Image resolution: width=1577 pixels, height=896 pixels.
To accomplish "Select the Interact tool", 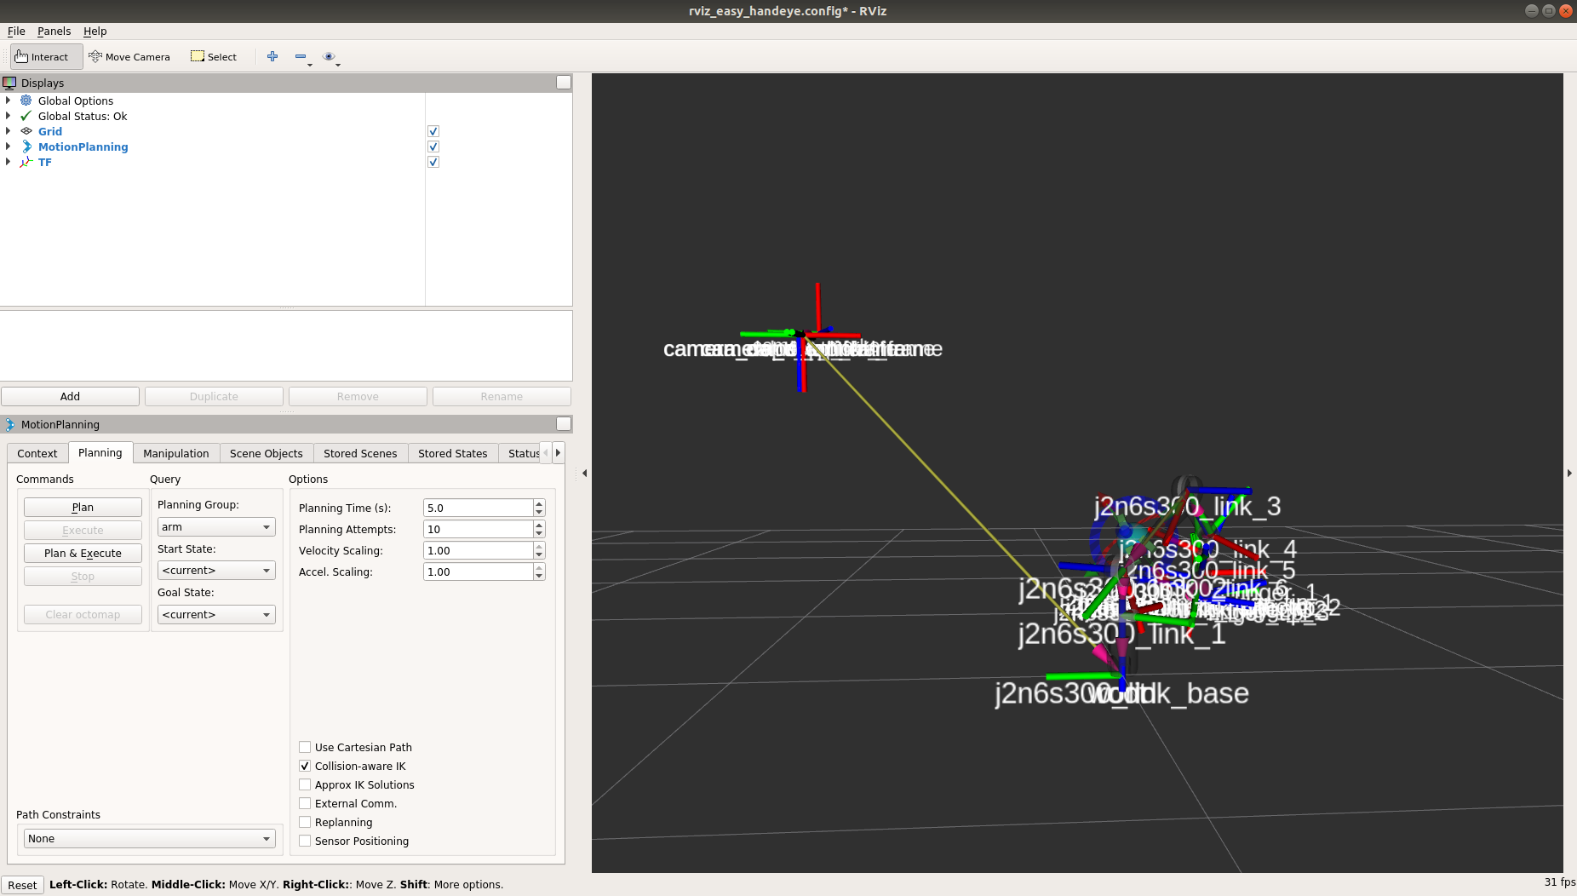I will click(45, 56).
